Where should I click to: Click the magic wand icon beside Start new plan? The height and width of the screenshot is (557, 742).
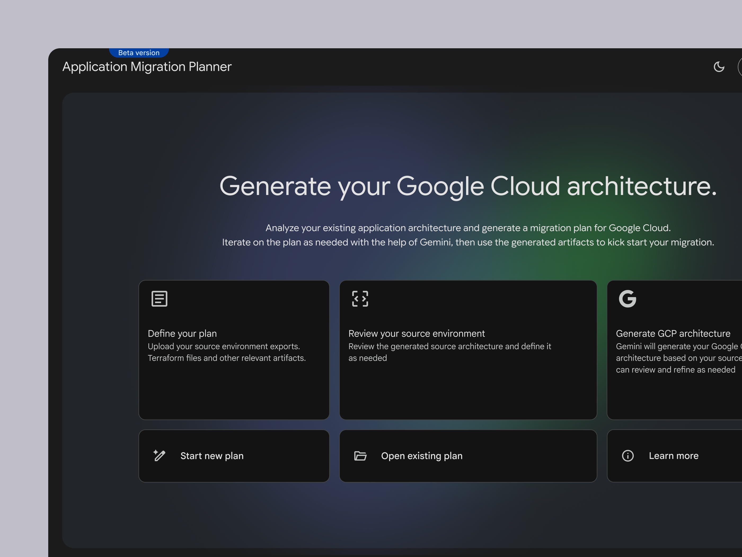tap(159, 456)
